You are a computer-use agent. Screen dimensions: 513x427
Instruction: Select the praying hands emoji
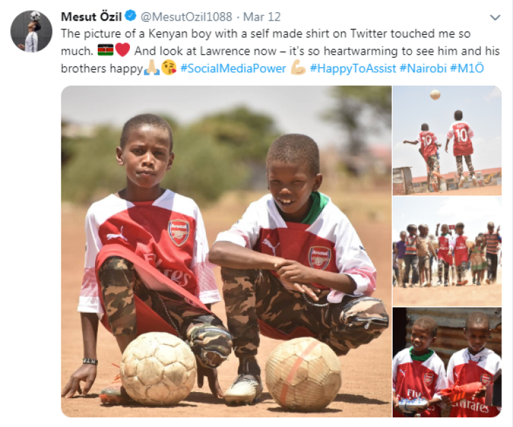click(x=152, y=68)
